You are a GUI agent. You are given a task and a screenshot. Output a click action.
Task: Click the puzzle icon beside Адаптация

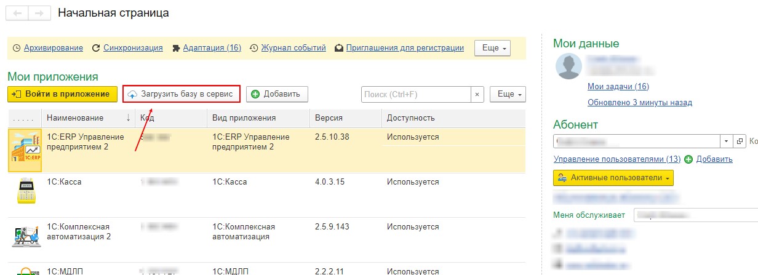(x=177, y=48)
